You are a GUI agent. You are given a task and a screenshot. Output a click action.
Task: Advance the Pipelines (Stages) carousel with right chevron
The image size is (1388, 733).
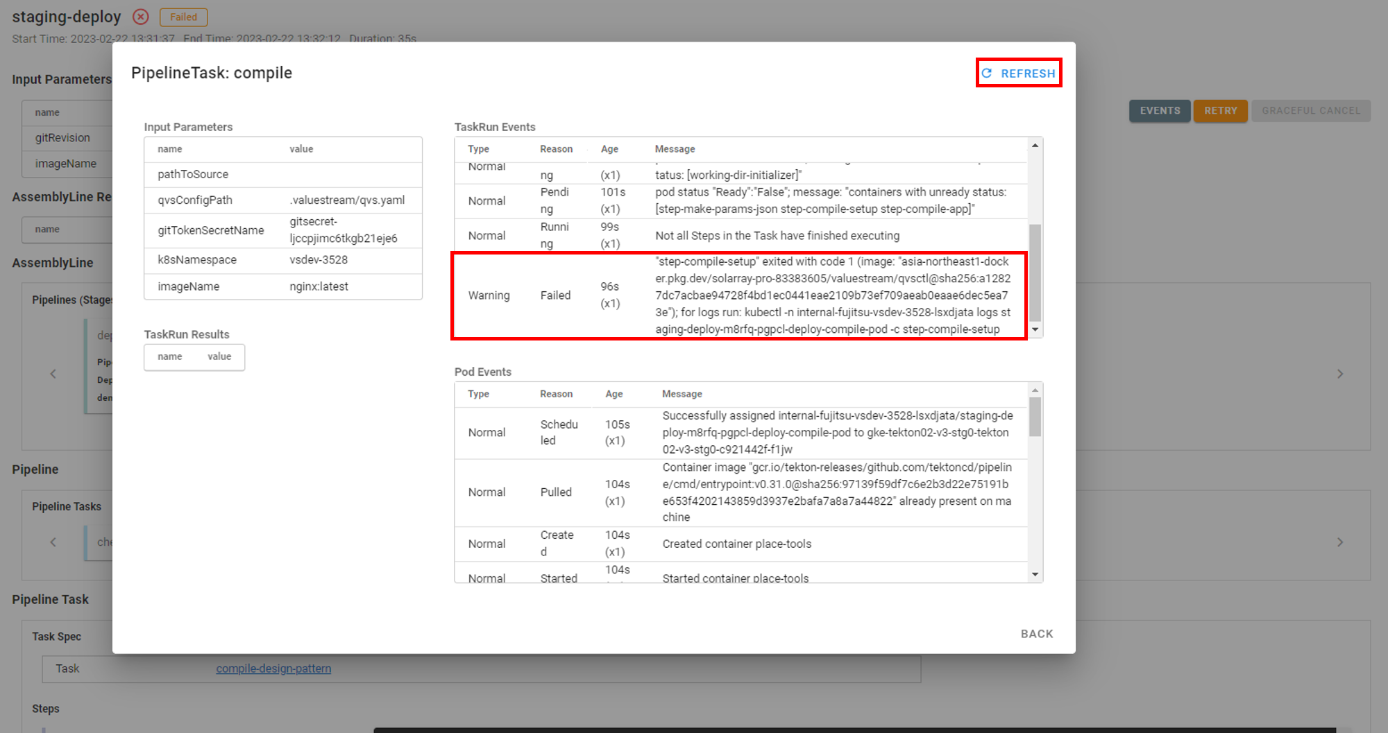click(x=1339, y=374)
